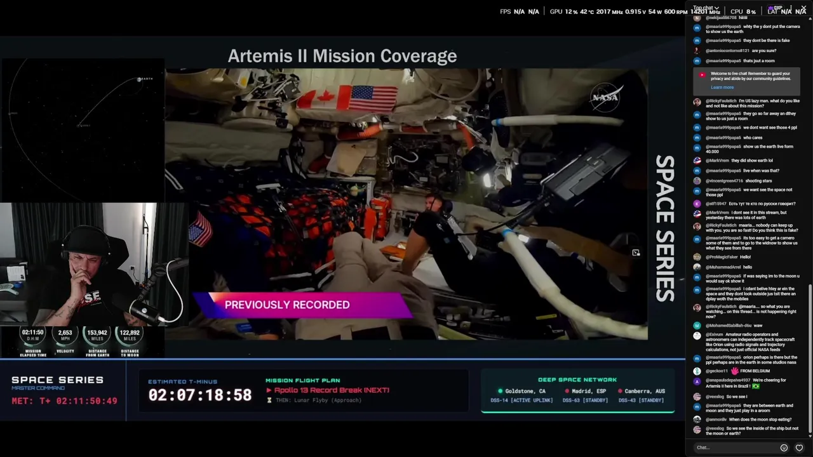
Task: Click DSS-14 [ACTIVE UPLINK] label
Action: 521,401
